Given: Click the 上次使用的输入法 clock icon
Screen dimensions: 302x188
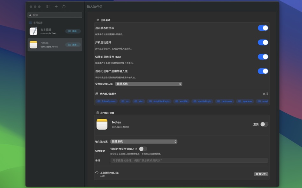Looking at the screenshot, I should 97,172.
